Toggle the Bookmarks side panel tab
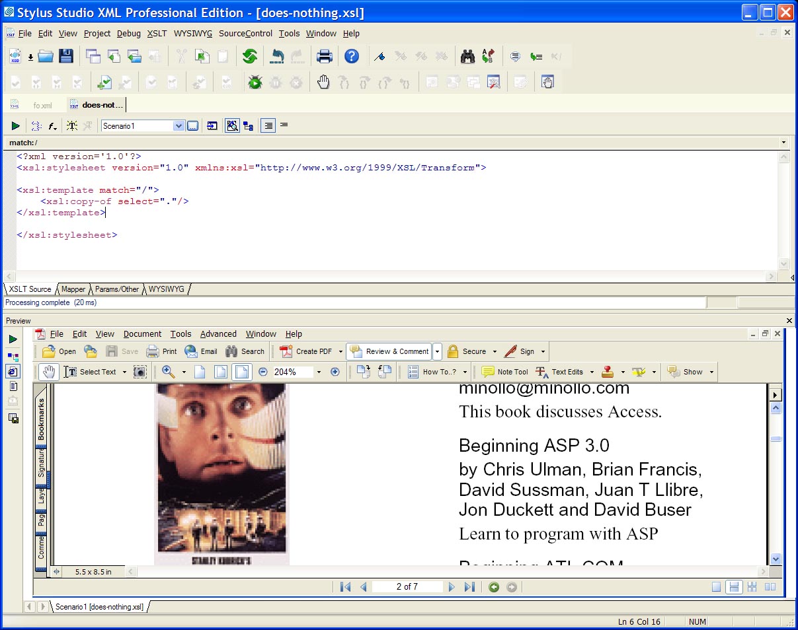798x630 pixels. pyautogui.click(x=41, y=419)
